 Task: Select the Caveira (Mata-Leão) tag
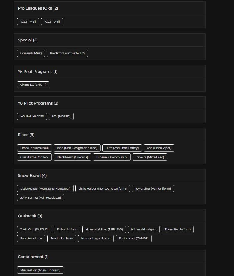pos(150,157)
